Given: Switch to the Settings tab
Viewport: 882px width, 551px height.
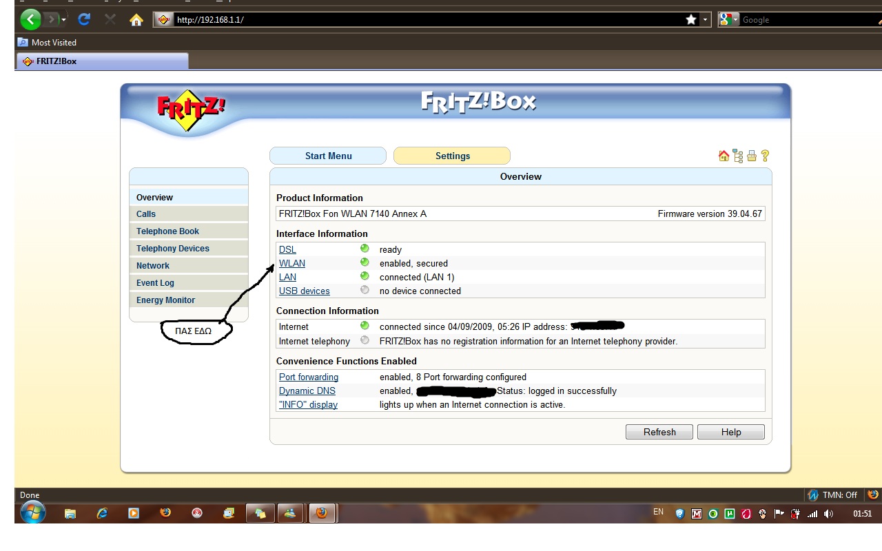Looking at the screenshot, I should coord(452,156).
